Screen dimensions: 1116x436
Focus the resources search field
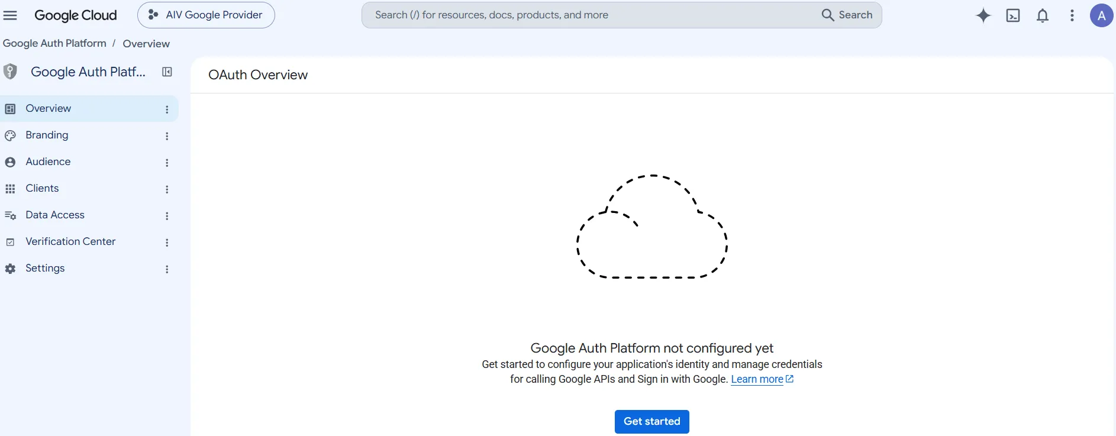pyautogui.click(x=592, y=15)
